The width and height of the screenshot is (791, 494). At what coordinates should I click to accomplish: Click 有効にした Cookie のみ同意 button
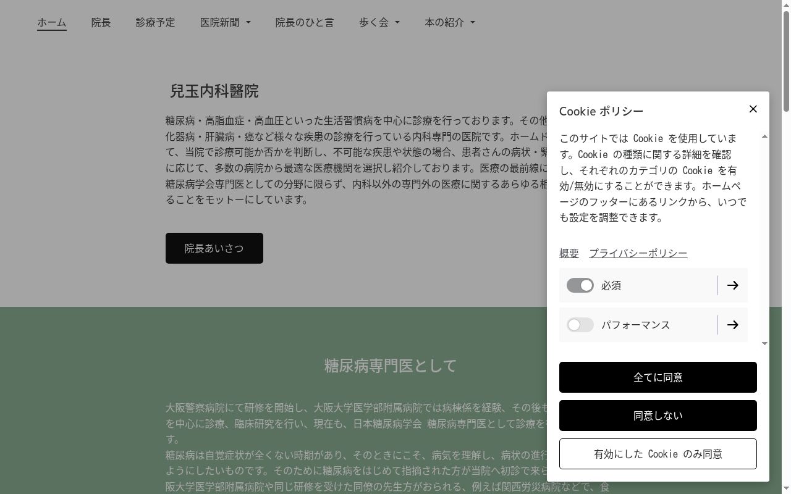coord(658,454)
